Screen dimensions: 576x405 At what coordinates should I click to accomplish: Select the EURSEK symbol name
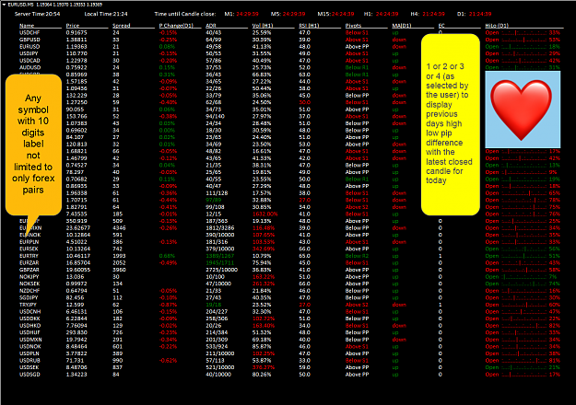(29, 249)
